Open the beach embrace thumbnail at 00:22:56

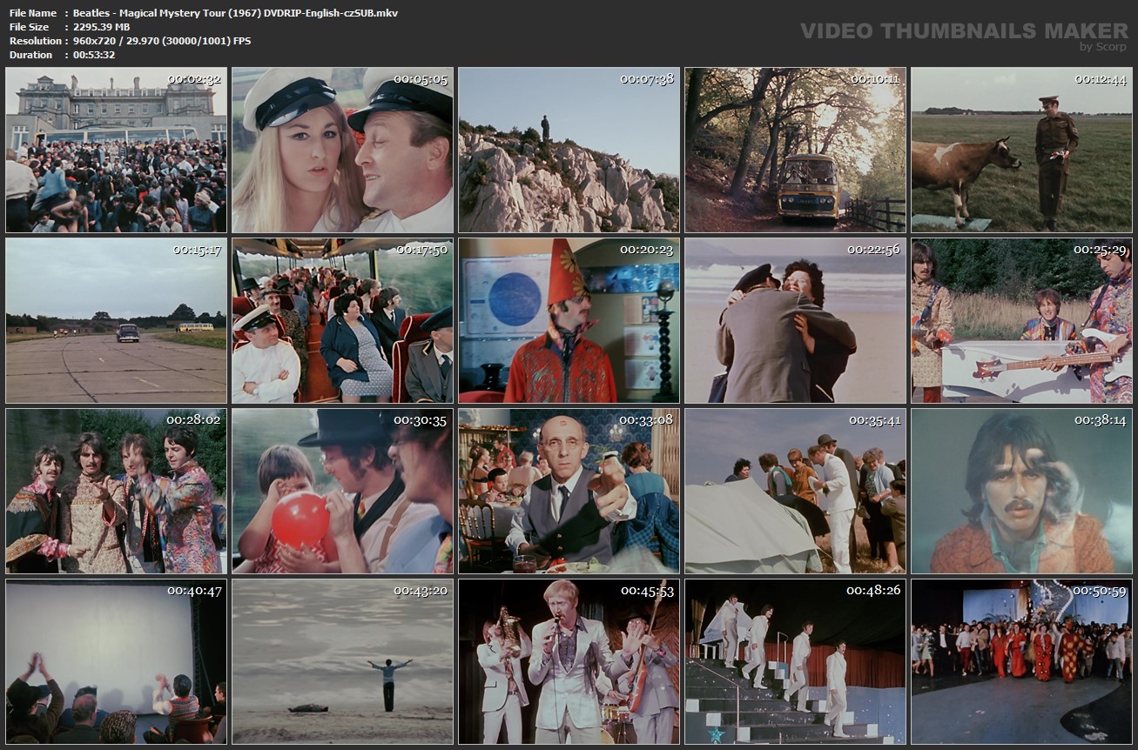[795, 321]
